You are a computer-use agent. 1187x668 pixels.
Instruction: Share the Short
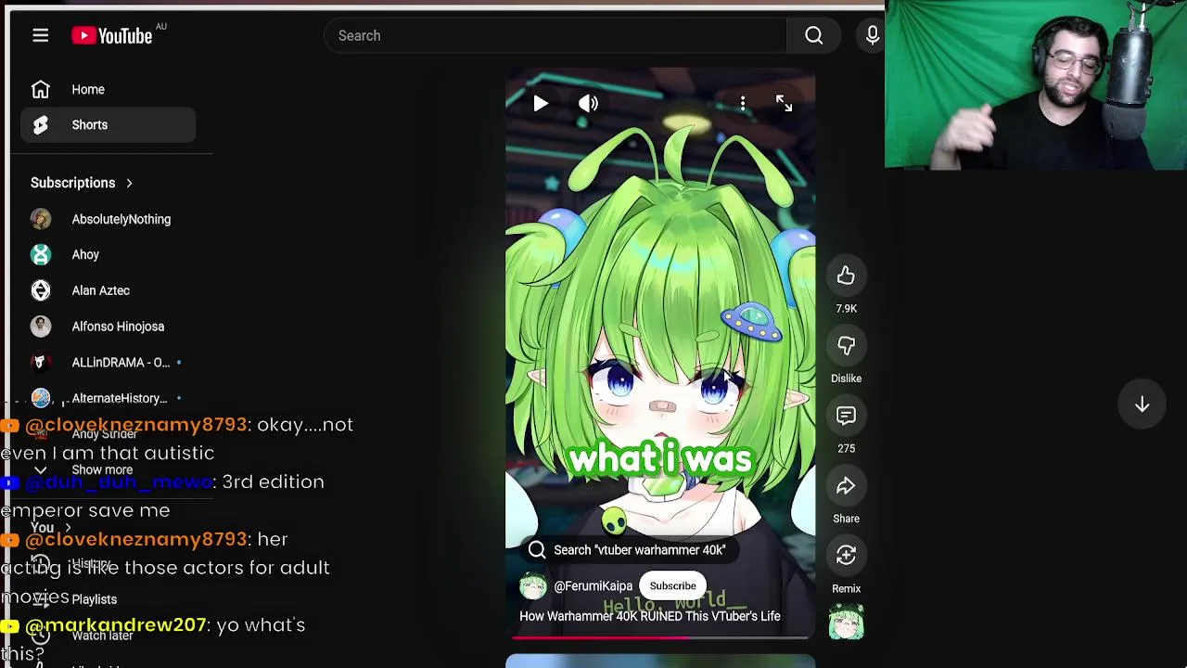pos(846,486)
